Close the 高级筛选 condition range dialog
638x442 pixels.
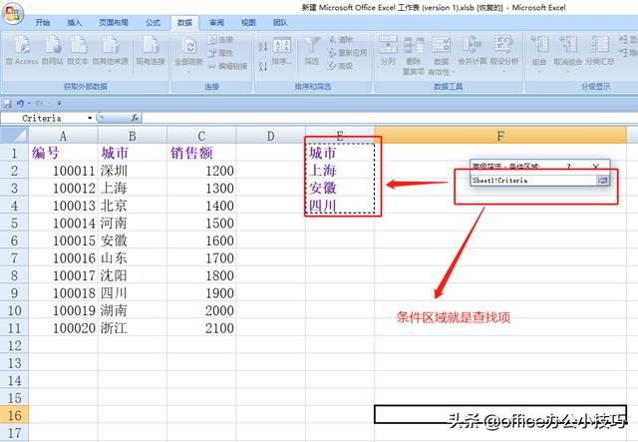tap(596, 167)
